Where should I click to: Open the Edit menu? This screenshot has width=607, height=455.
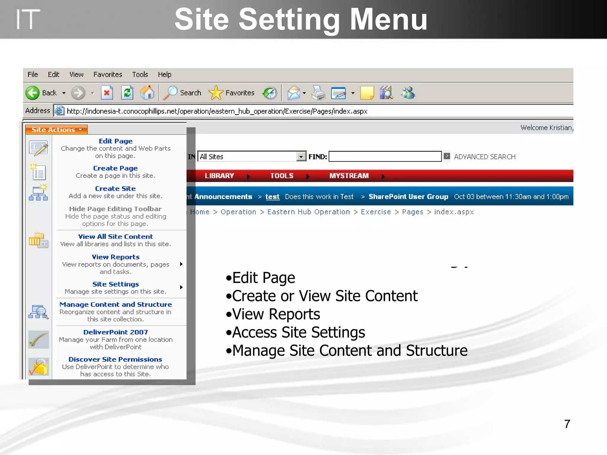(54, 74)
